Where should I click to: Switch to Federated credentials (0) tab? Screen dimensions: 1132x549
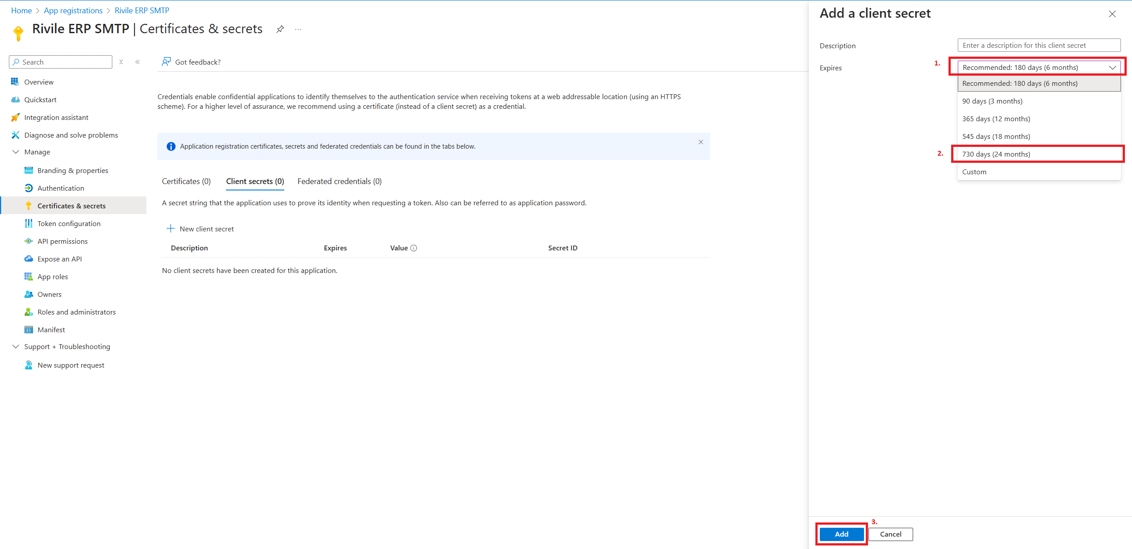(339, 181)
